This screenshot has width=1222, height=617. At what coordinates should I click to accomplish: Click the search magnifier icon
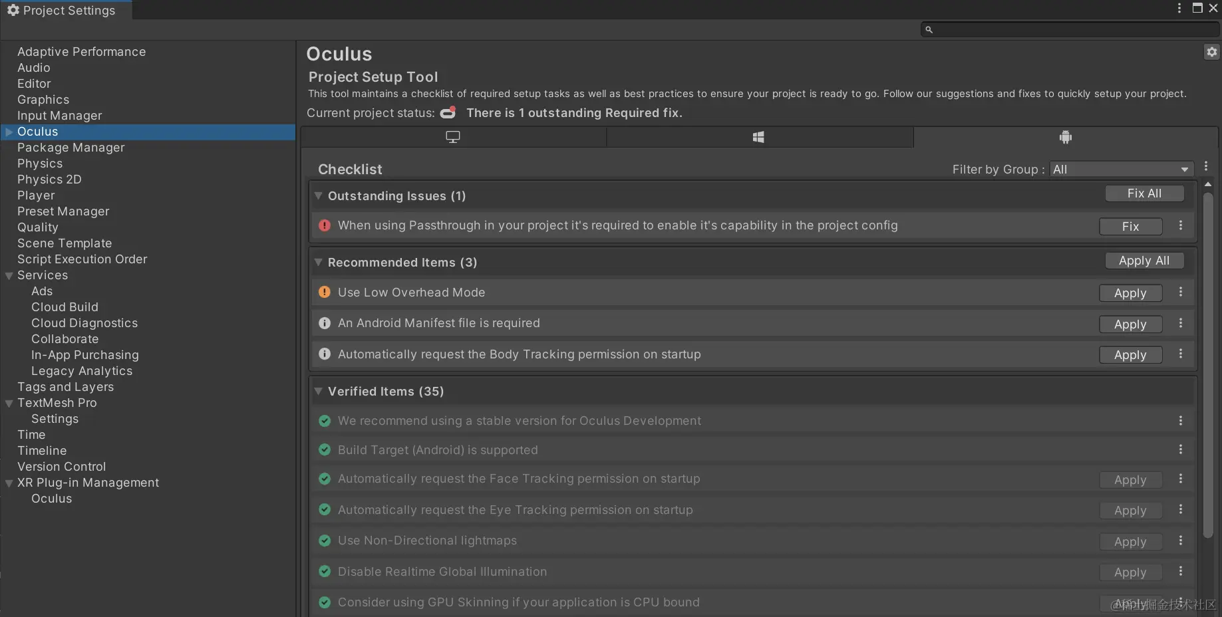pos(929,29)
